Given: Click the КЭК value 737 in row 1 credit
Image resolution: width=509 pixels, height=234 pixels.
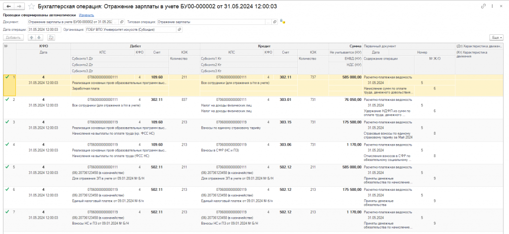Looking at the screenshot, I should coord(313,77).
